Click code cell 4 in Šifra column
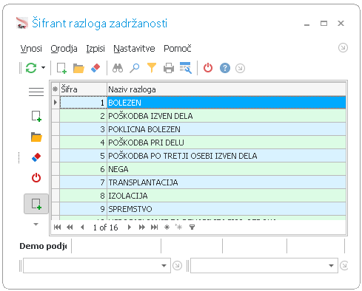 click(x=83, y=143)
